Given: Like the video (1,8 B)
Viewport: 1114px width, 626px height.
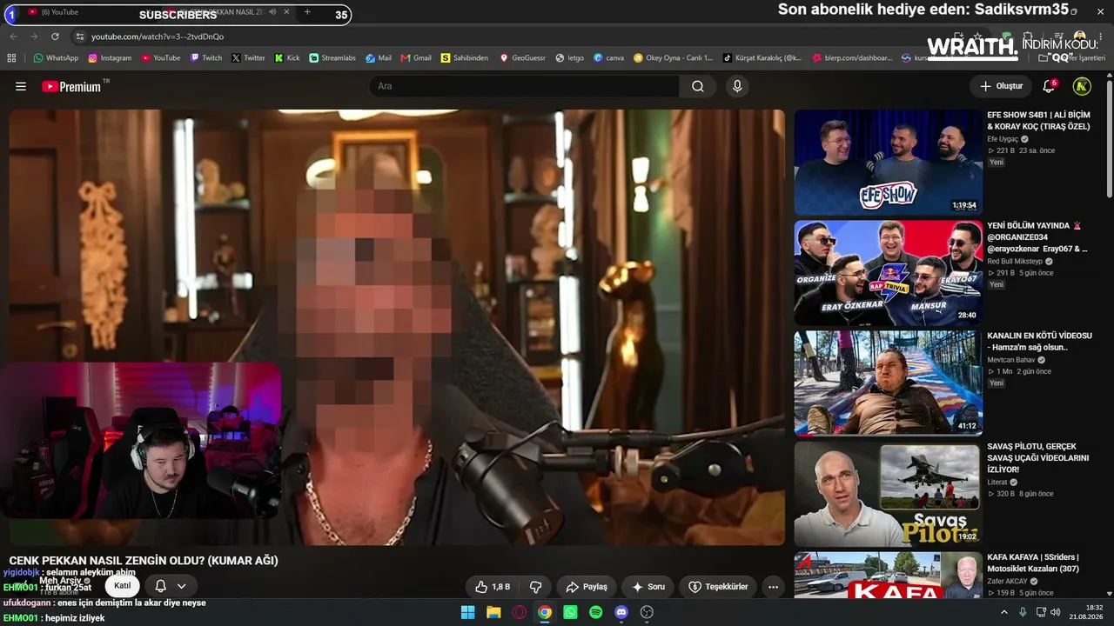Looking at the screenshot, I should [x=493, y=587].
